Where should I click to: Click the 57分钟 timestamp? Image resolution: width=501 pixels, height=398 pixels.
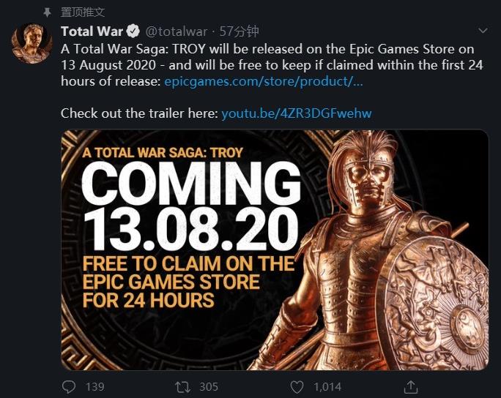click(239, 31)
